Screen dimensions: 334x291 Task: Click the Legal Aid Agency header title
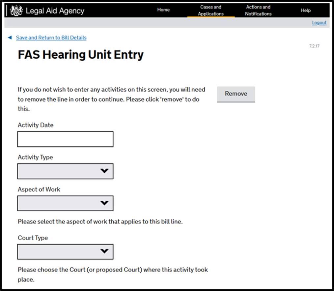coord(55,11)
